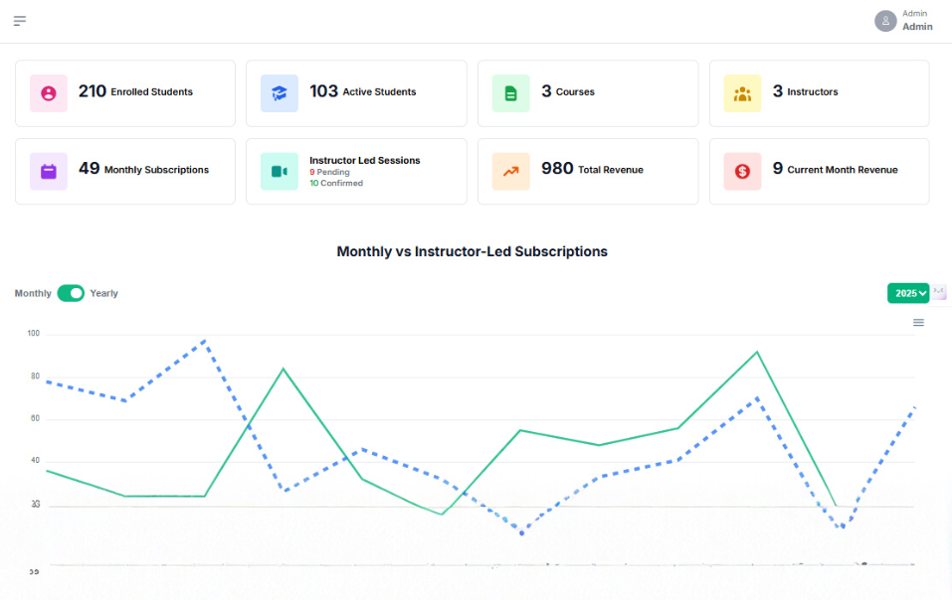This screenshot has height=600, width=952.
Task: Click the green line peak near 90
Action: [x=758, y=352]
